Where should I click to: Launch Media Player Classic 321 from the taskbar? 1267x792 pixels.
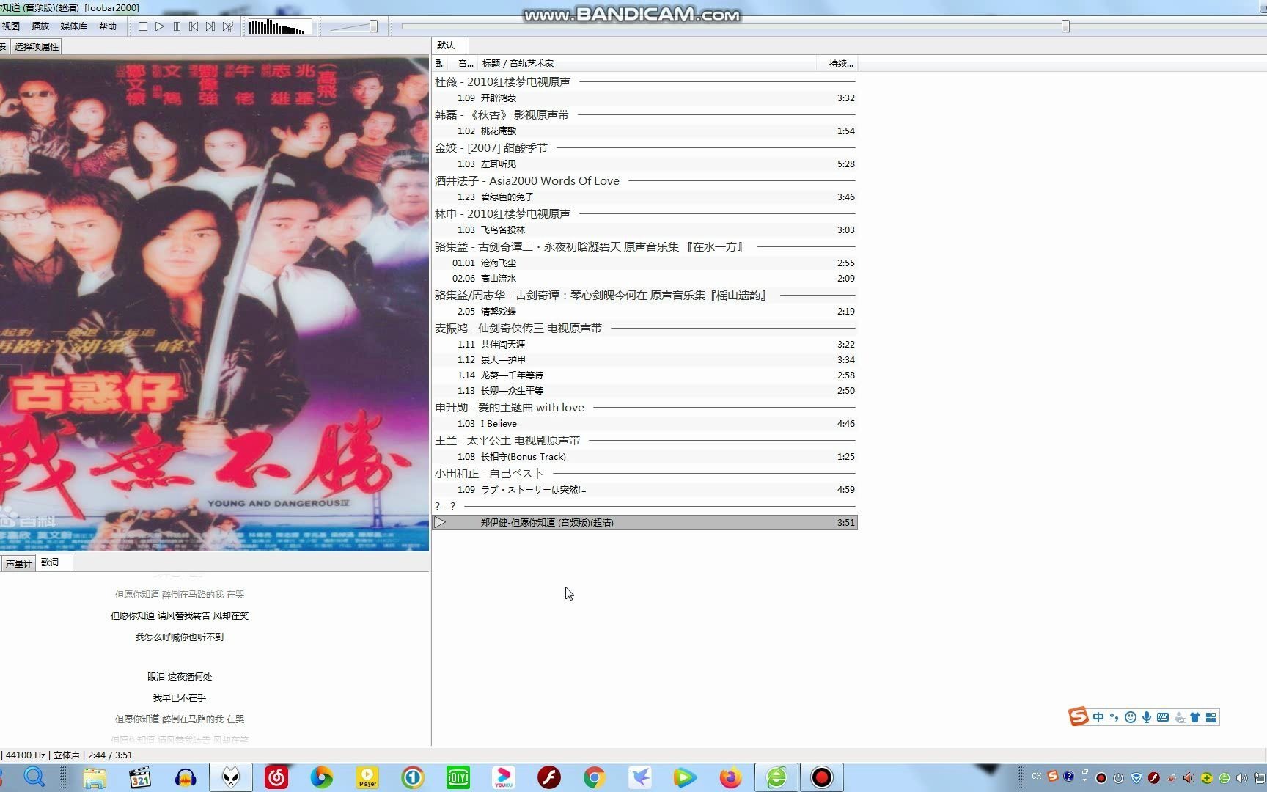point(139,777)
